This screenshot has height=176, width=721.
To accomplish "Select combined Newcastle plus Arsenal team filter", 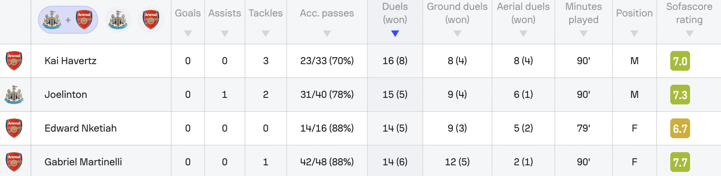I will 68,20.
